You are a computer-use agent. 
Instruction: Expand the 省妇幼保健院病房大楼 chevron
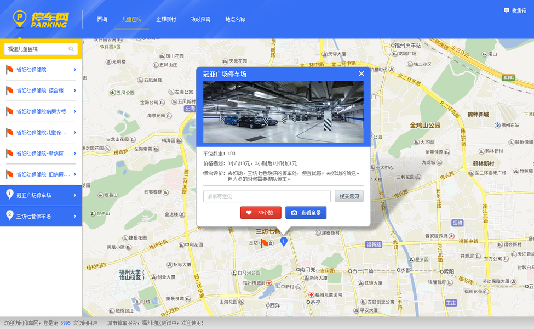[x=75, y=111]
